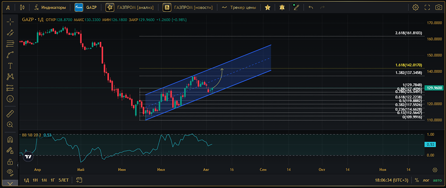This screenshot has width=446, height=188.
Task: Select the Text annotation tool
Action: [10, 65]
